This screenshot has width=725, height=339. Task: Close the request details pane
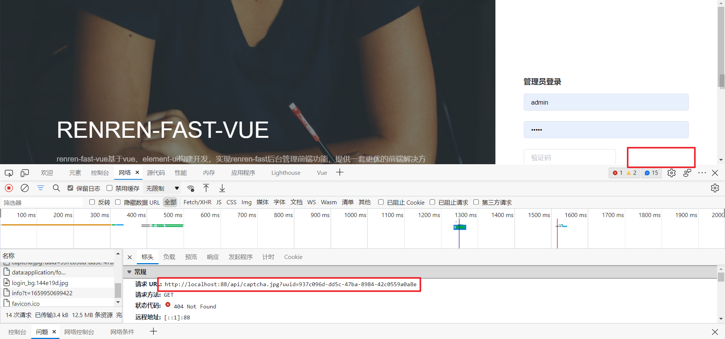(x=130, y=257)
